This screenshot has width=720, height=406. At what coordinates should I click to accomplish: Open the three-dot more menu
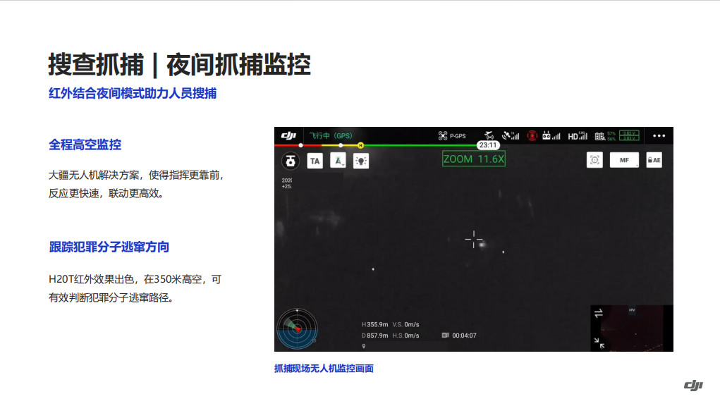(x=659, y=135)
